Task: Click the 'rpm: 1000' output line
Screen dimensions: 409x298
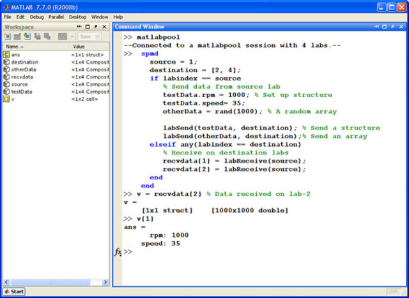Action: [169, 235]
